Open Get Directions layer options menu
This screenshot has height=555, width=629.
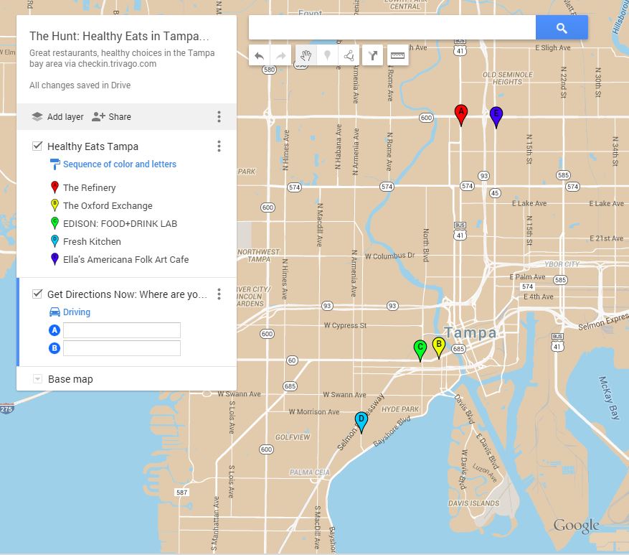coord(219,294)
